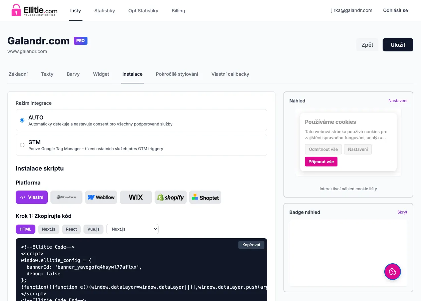Open the Nuxt.js framework dropdown
Screen dimensions: 421x301
(132, 229)
